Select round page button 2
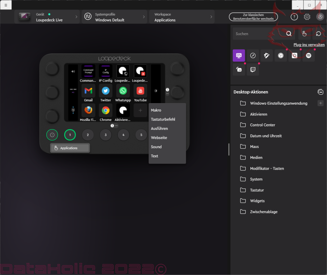Image resolution: width=327 pixels, height=275 pixels. tap(88, 135)
